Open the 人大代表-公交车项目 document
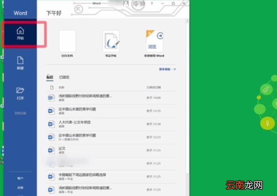This screenshot has width=277, height=196. click(111, 124)
